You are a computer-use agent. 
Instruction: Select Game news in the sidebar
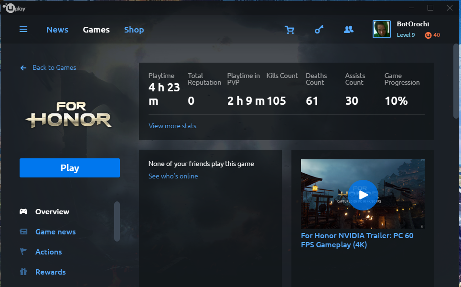55,232
